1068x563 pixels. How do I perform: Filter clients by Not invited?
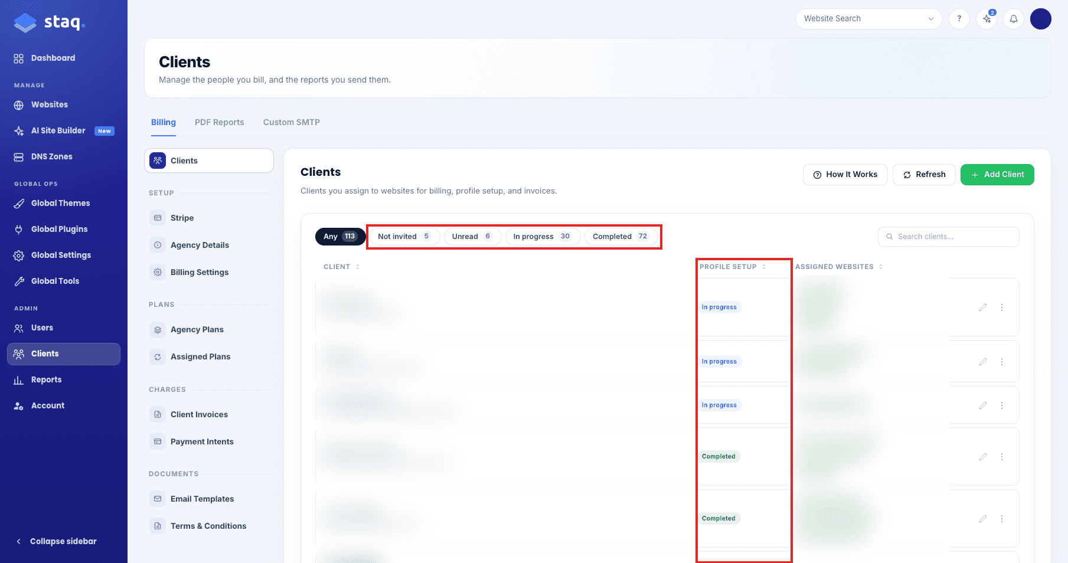(x=404, y=237)
